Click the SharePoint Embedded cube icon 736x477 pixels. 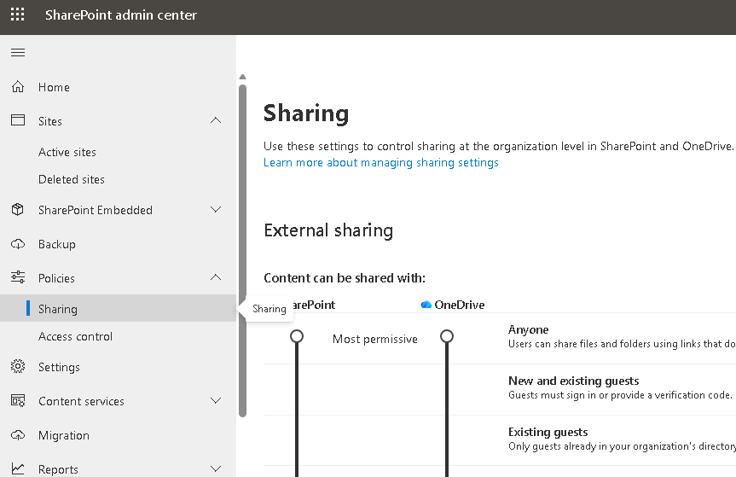point(18,209)
